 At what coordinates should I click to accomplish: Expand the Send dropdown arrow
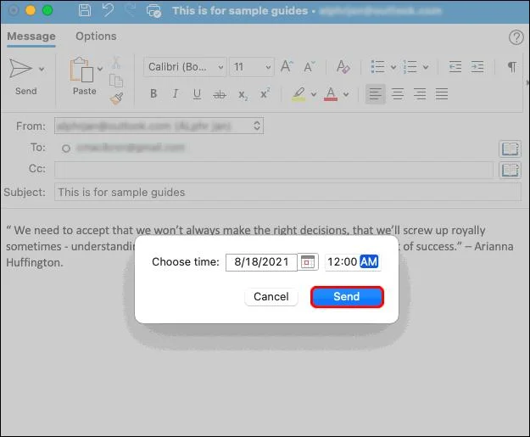[x=42, y=69]
